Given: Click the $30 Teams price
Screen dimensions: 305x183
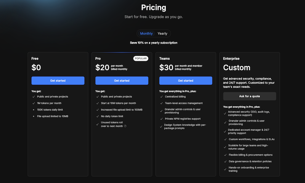Looking at the screenshot, I should tap(166, 68).
